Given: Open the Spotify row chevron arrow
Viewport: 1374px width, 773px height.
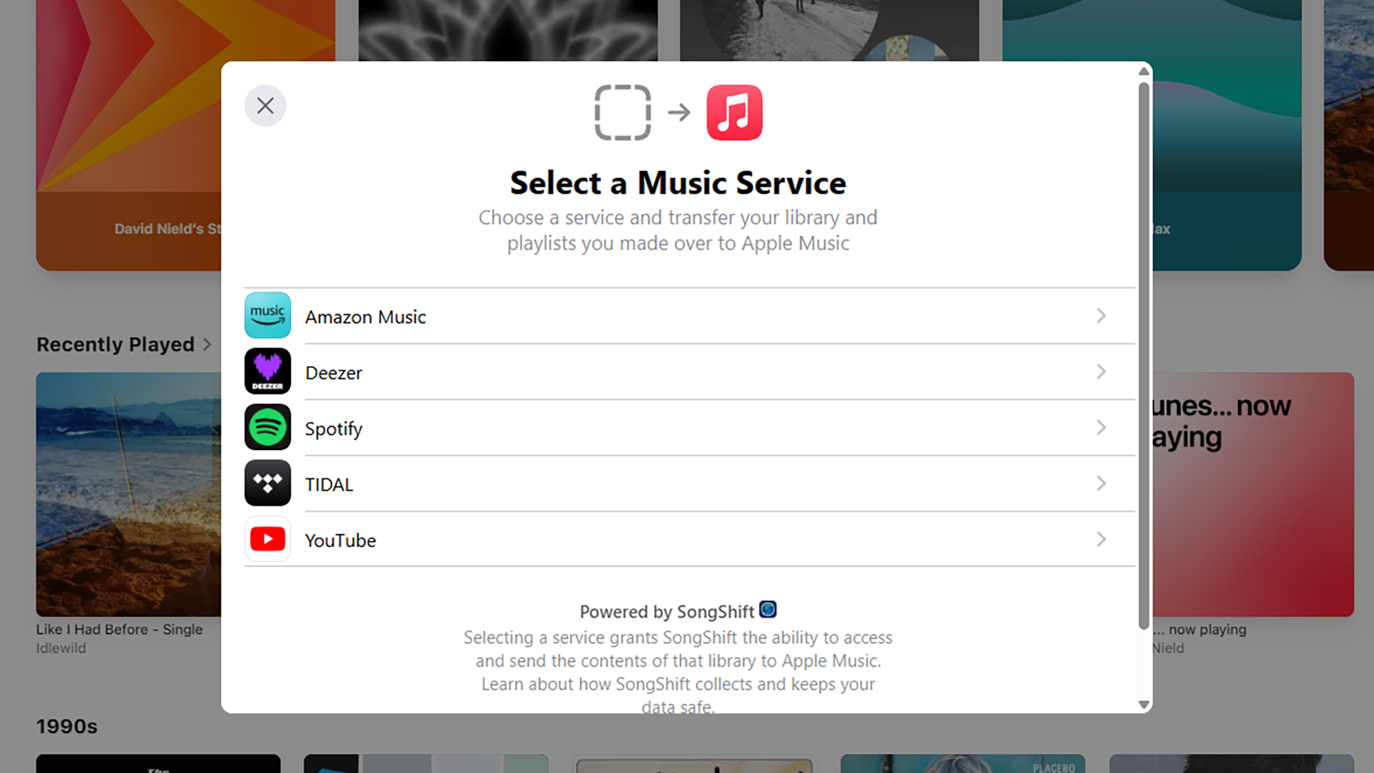Looking at the screenshot, I should (1101, 427).
